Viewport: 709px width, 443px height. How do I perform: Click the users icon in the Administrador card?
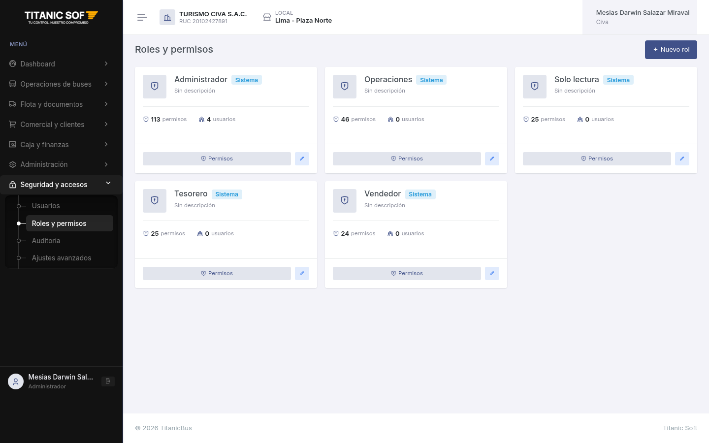coord(201,119)
